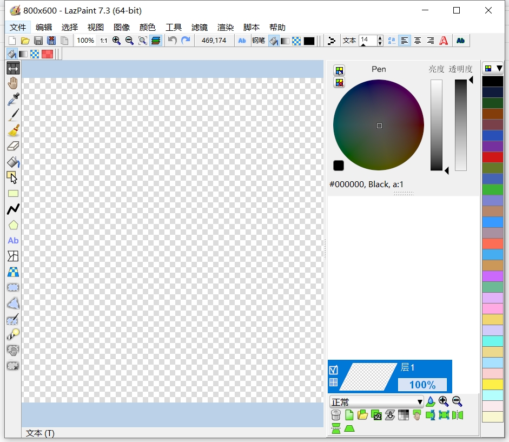Center-align the text

coord(418,41)
